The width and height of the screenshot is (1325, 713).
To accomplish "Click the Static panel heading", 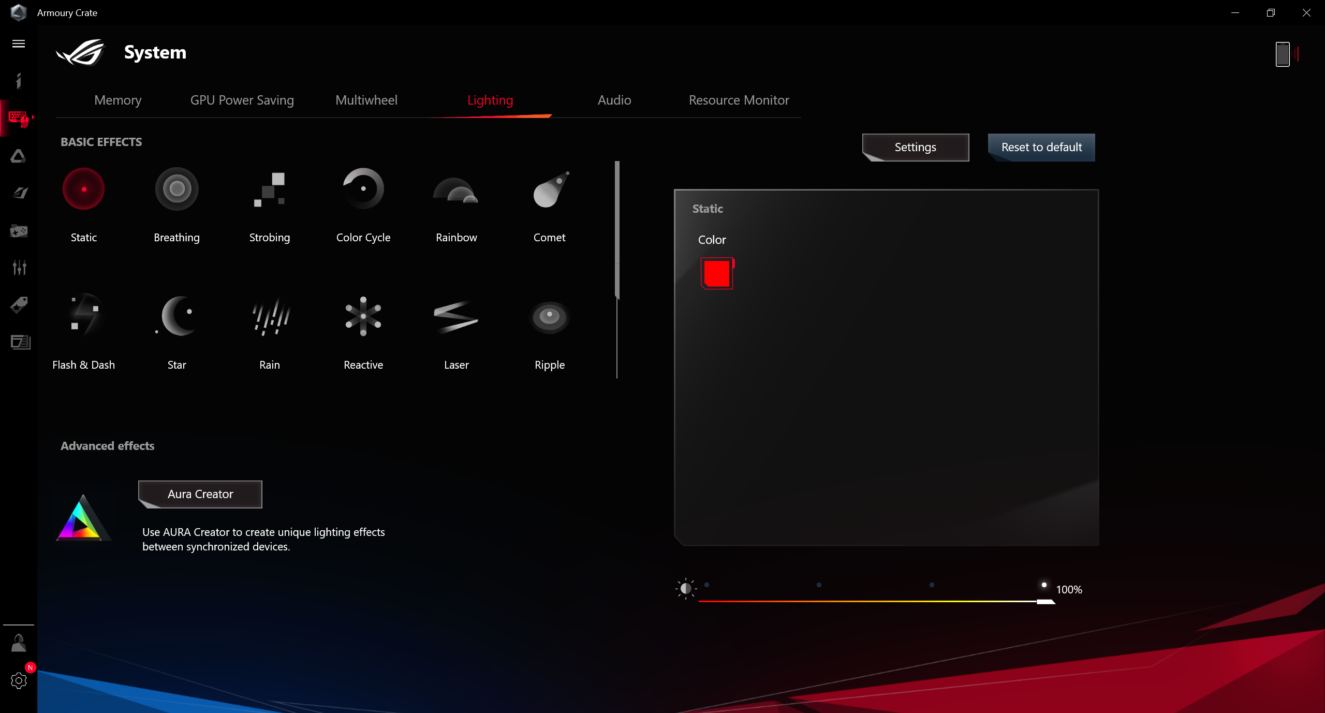I will click(708, 209).
